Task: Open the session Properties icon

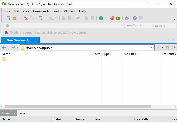Action: 41,18
